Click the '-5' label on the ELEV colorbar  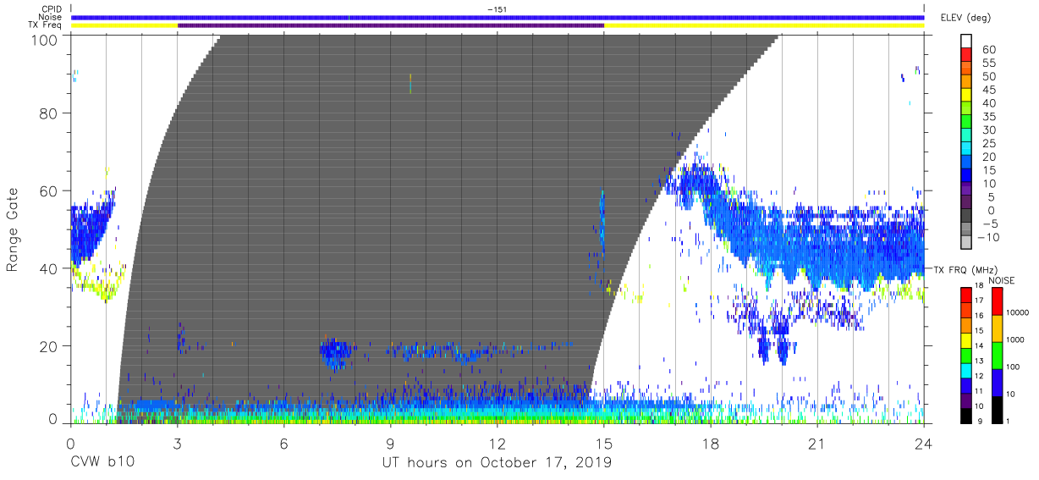(991, 223)
